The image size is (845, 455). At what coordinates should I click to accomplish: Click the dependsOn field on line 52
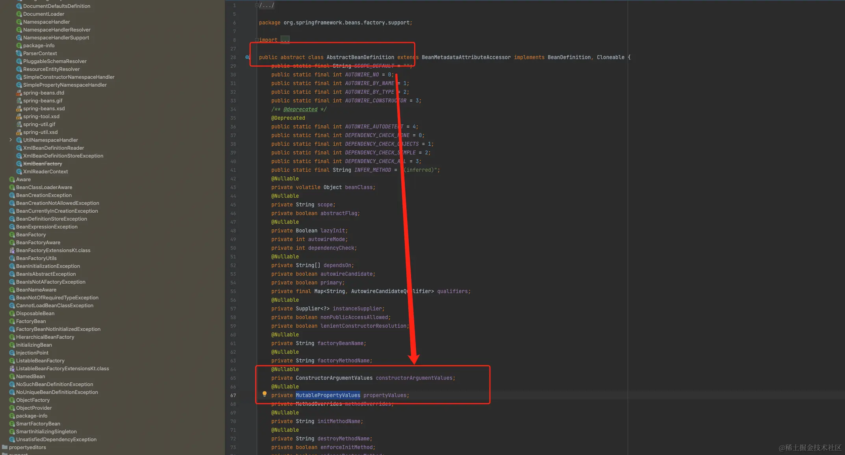[x=337, y=266]
